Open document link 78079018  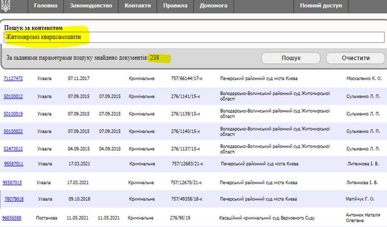[14, 199]
